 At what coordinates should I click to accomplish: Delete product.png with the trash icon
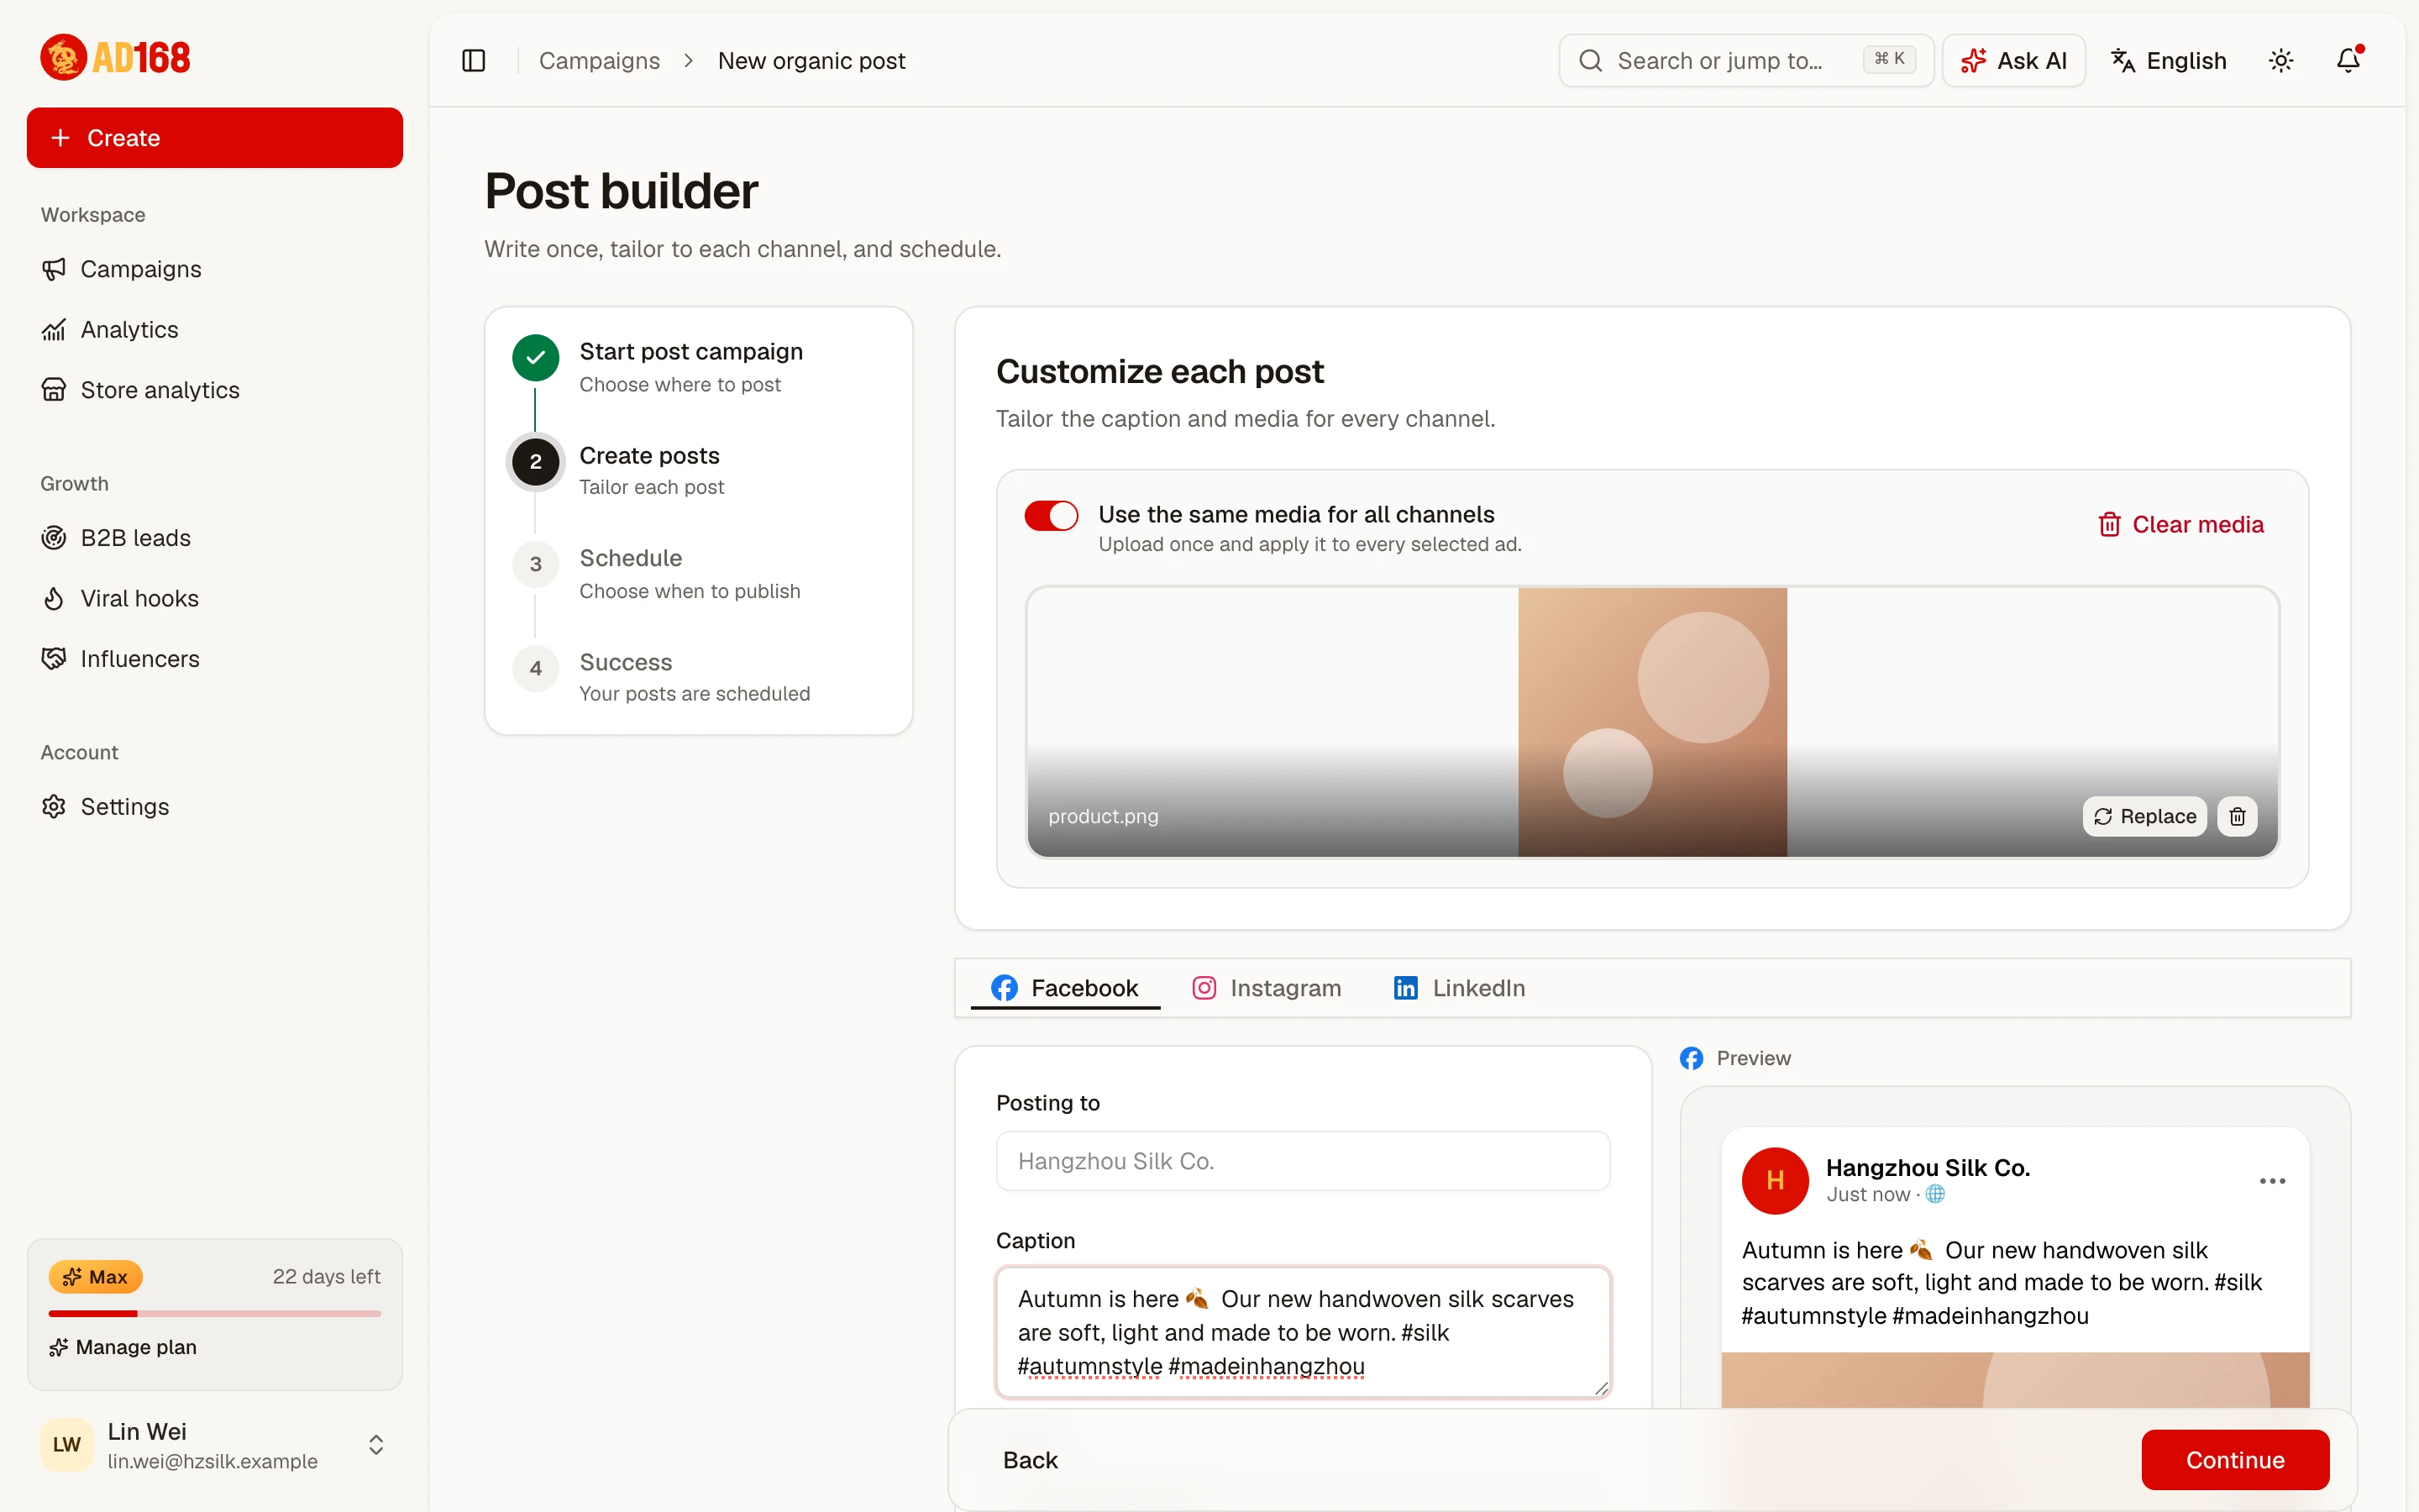tap(2237, 817)
